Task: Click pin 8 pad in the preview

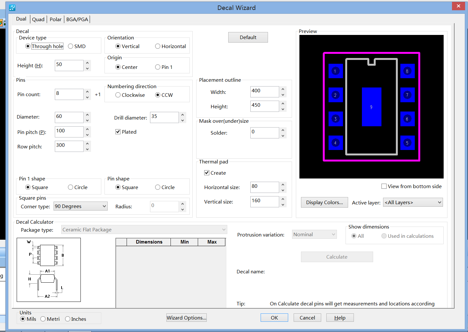Action: 407,71
